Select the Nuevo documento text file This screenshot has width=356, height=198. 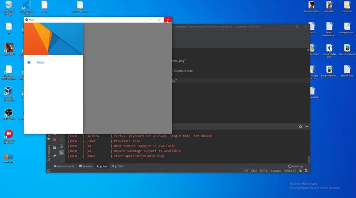pyautogui.click(x=329, y=29)
